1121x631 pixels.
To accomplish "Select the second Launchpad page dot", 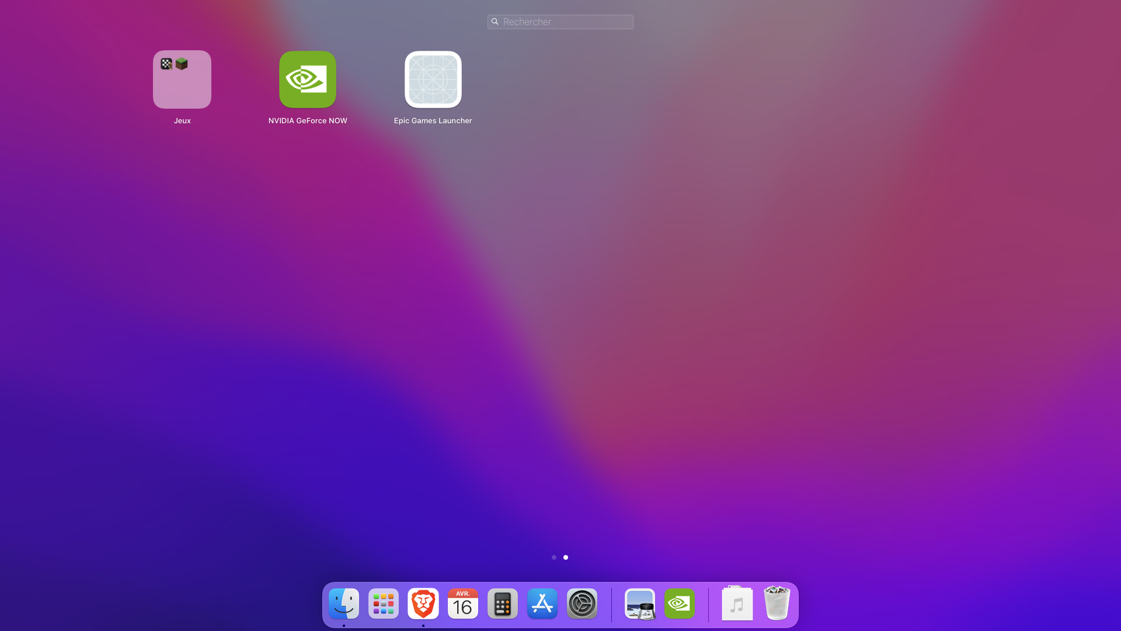I will 566,557.
